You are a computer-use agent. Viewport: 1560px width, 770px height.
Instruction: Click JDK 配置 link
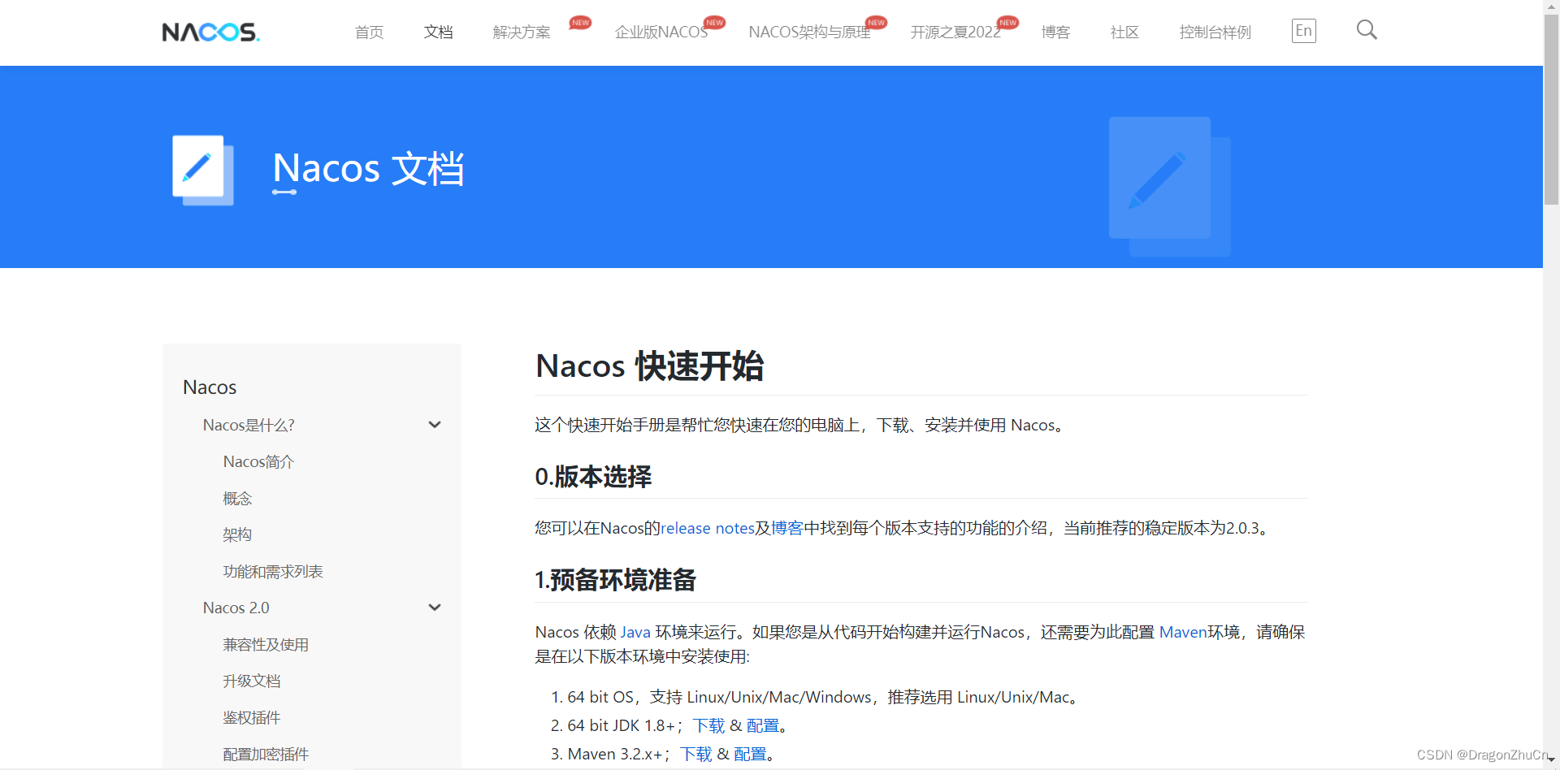tap(762, 725)
